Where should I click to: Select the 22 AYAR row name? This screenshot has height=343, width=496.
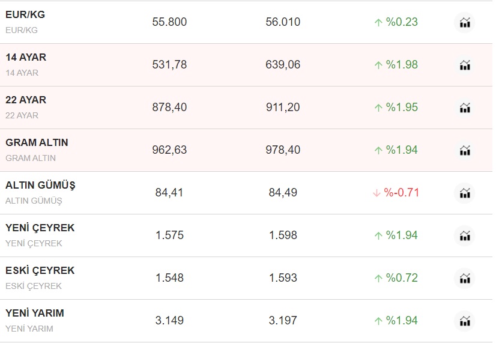click(26, 100)
